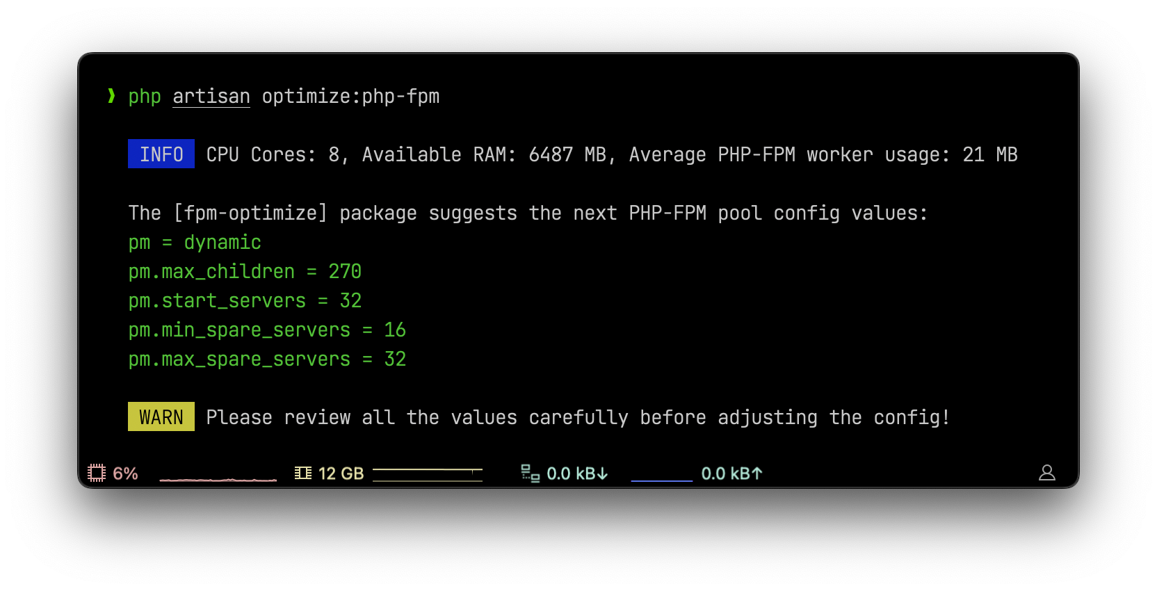Click the upload arrow next to 0.0 kB
This screenshot has height=591, width=1157.
coord(757,473)
